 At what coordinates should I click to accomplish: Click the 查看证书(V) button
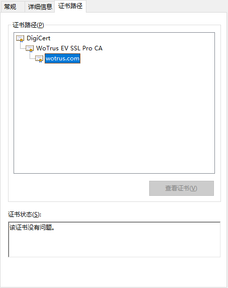pos(181,188)
